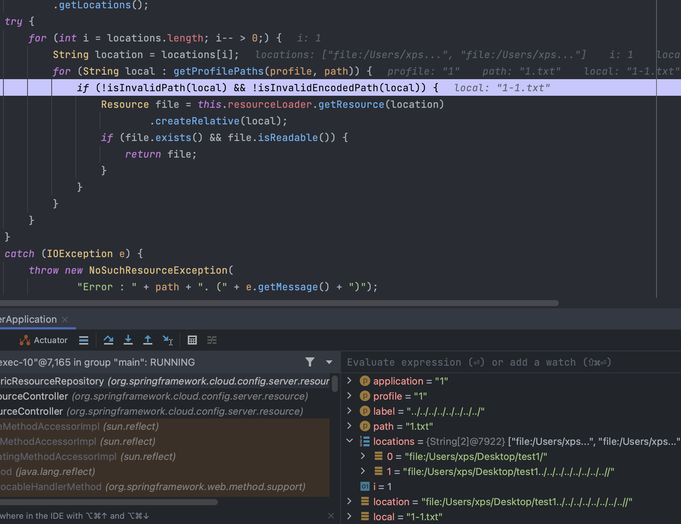Image resolution: width=681 pixels, height=524 pixels.
Task: Expand the label variable node
Action: coord(350,411)
